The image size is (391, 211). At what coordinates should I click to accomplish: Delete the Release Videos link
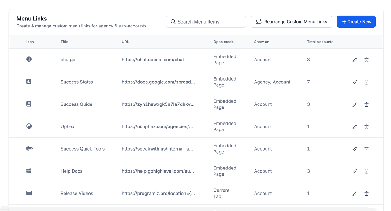coord(367,194)
